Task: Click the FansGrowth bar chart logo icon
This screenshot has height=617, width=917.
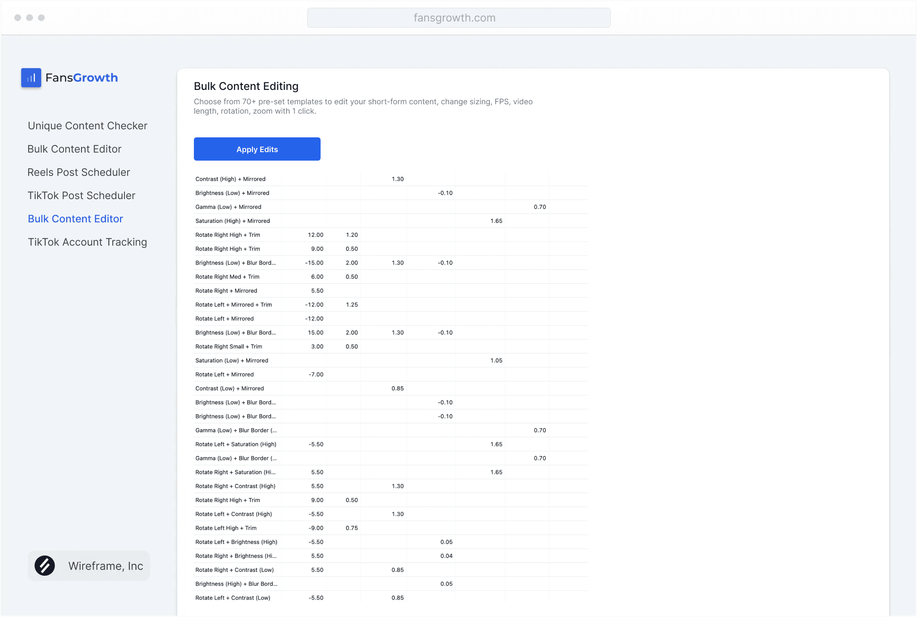Action: [x=31, y=78]
